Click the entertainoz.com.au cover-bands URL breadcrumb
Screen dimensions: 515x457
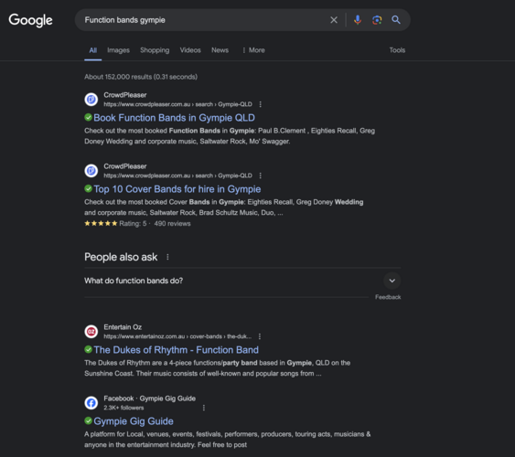tap(177, 336)
